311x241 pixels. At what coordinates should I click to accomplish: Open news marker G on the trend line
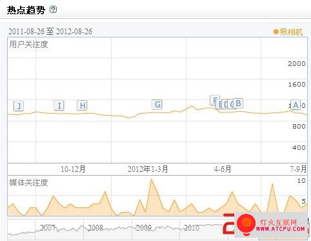[157, 105]
